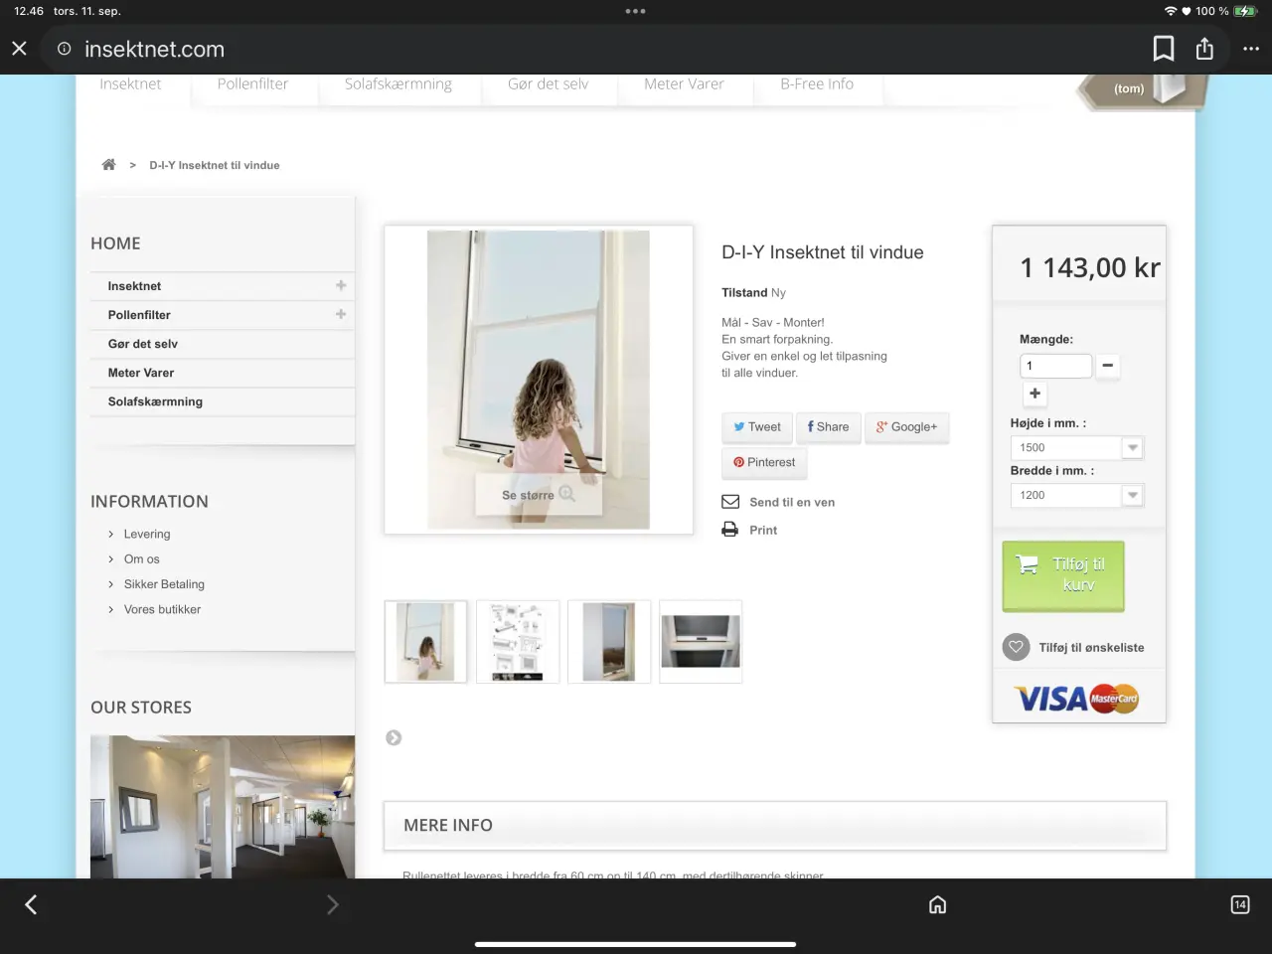Bookmark this page in the browser
The height and width of the screenshot is (954, 1272).
click(x=1163, y=49)
